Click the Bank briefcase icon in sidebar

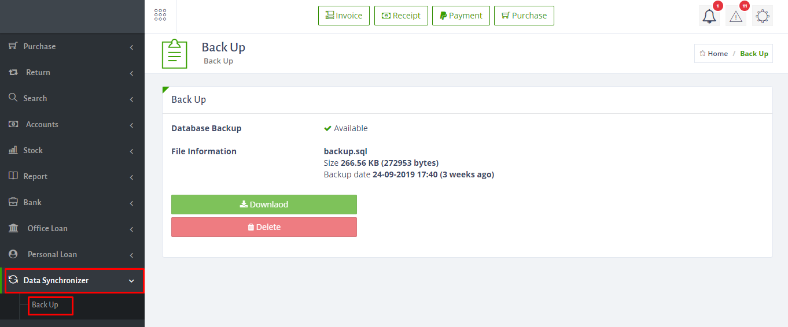[x=13, y=202]
